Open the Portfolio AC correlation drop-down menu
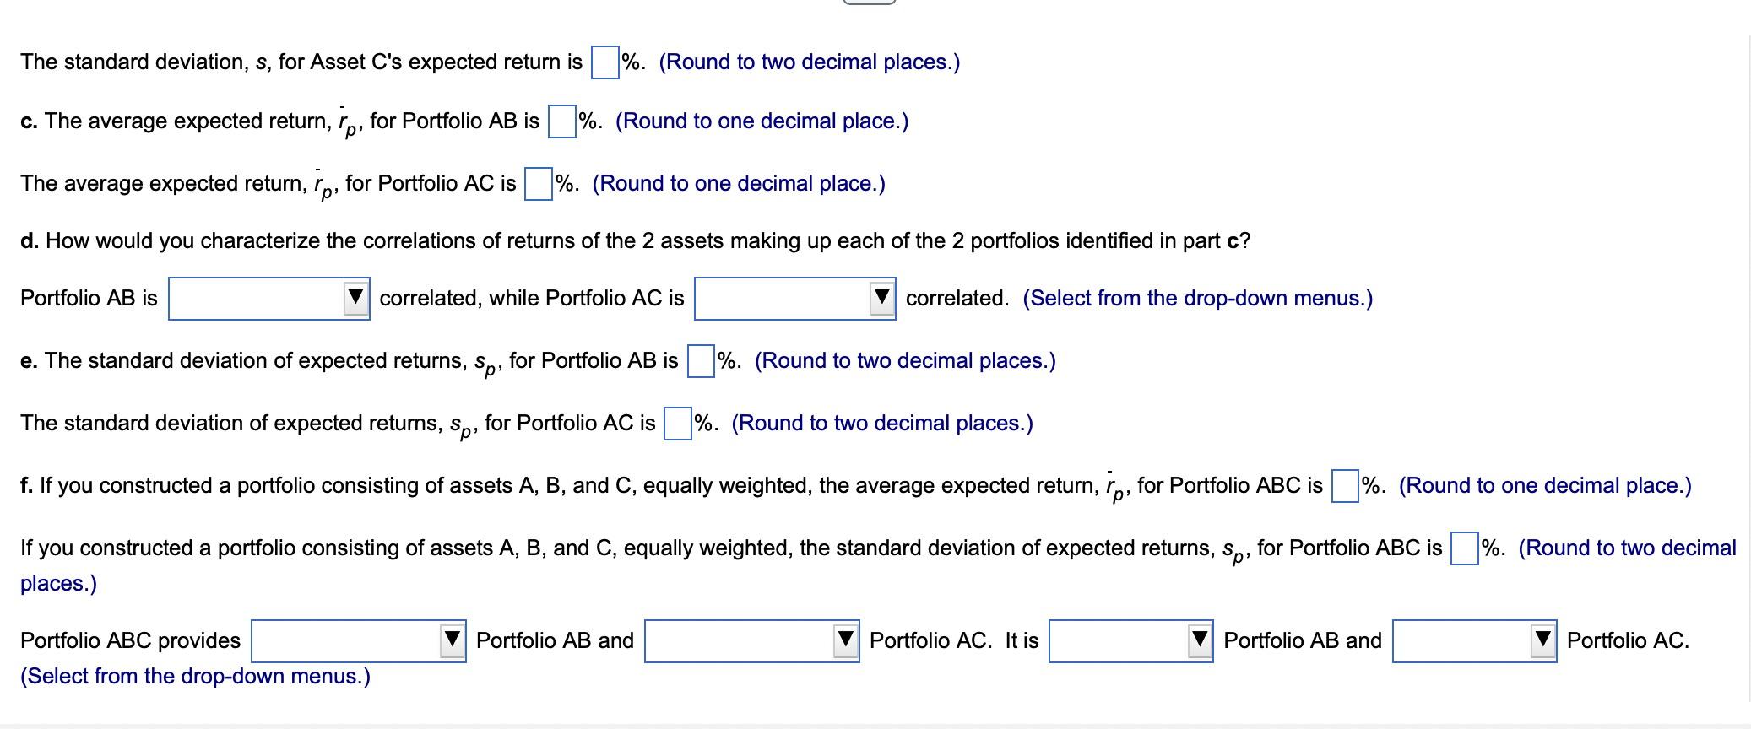 pyautogui.click(x=794, y=298)
